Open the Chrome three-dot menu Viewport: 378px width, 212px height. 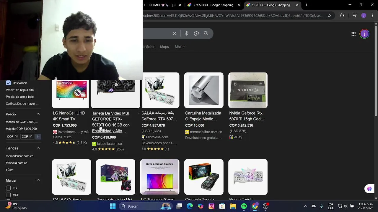(x=373, y=16)
